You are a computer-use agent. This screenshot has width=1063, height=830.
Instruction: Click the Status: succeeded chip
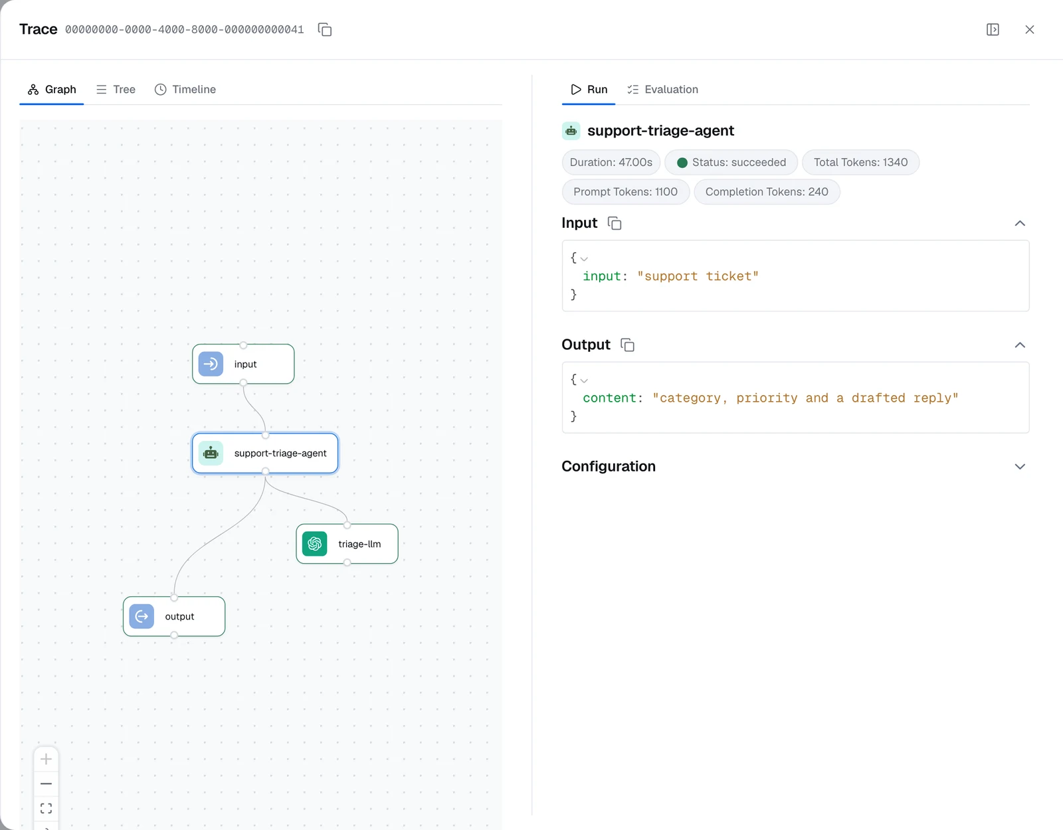(731, 162)
